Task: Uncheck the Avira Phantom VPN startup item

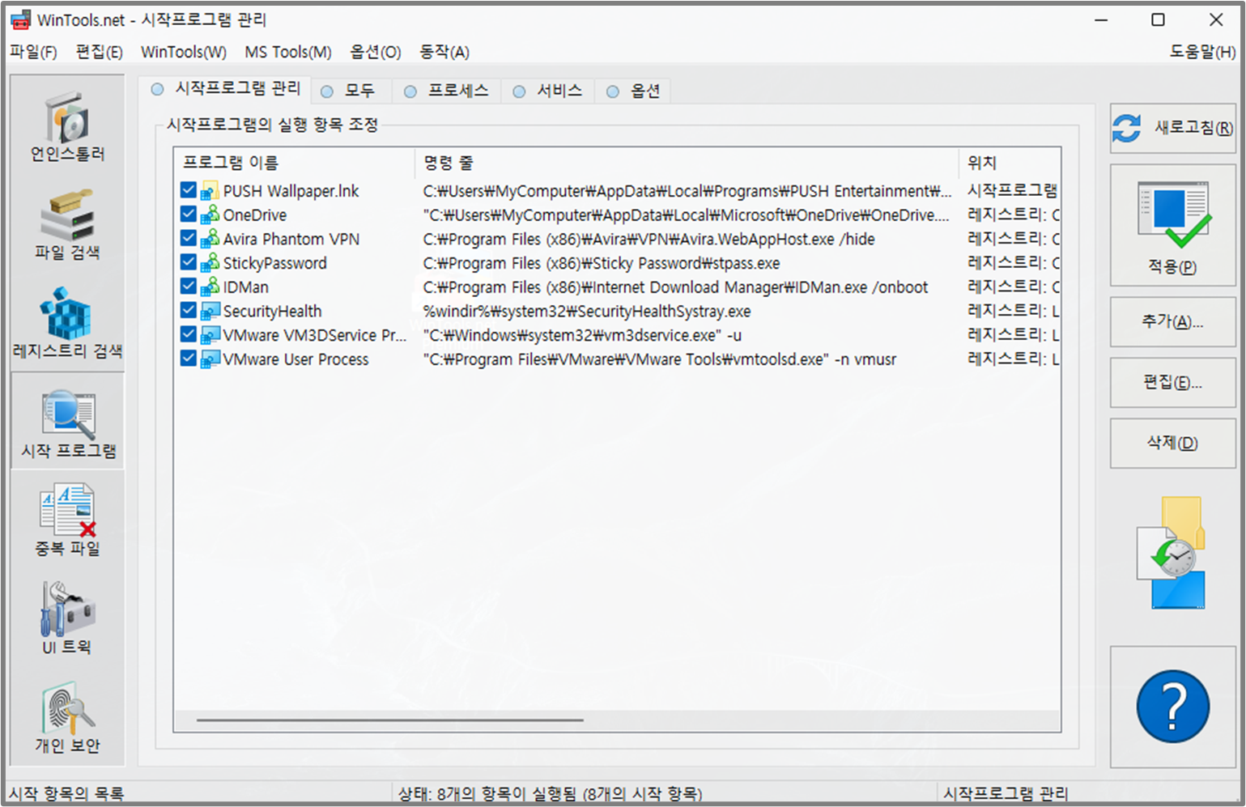Action: click(189, 238)
